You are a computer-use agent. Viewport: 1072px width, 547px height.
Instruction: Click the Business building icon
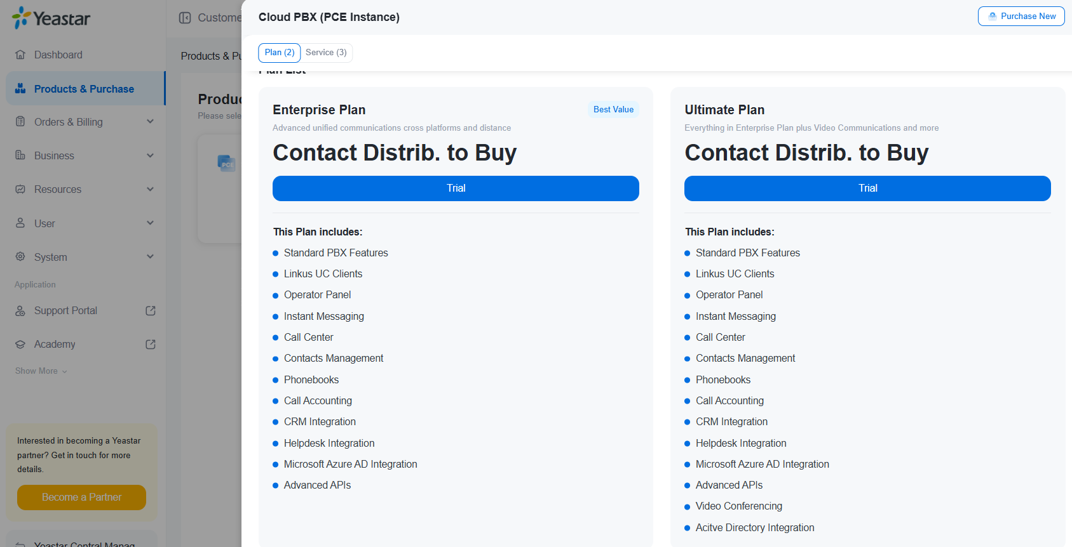click(20, 155)
